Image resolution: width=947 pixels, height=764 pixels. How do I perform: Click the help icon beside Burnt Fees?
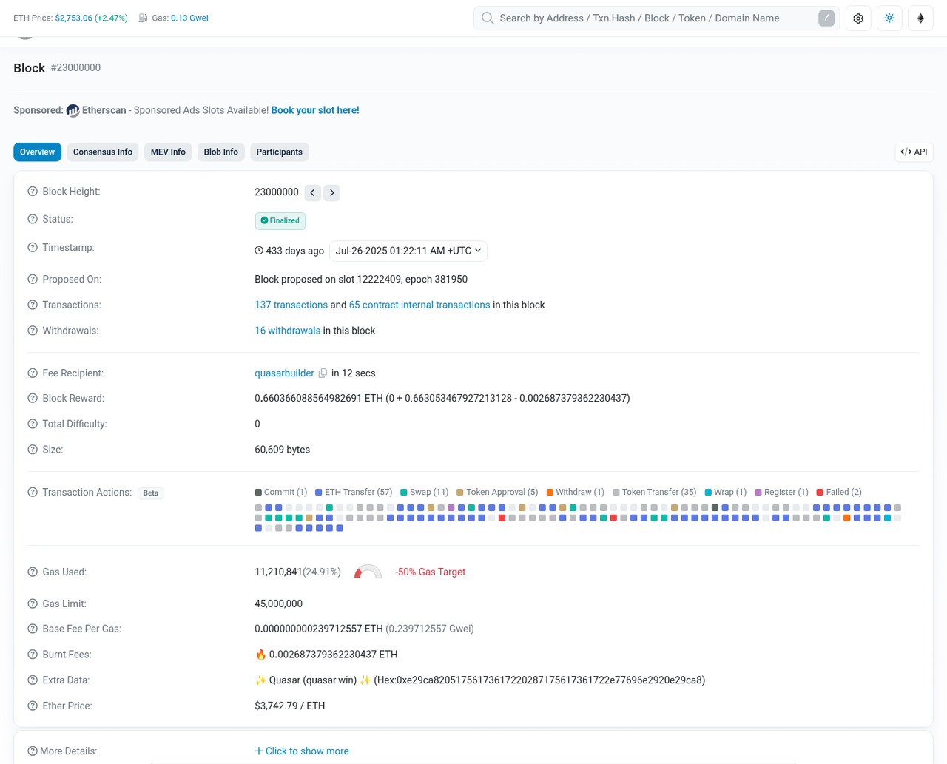click(33, 655)
